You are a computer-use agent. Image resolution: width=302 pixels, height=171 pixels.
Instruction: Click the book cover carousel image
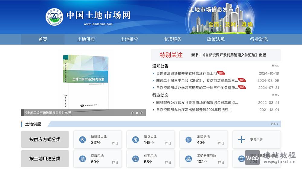[x=86, y=82]
